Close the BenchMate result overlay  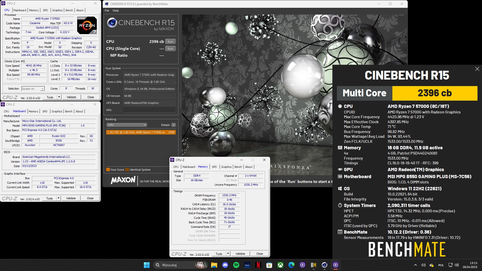point(477,69)
